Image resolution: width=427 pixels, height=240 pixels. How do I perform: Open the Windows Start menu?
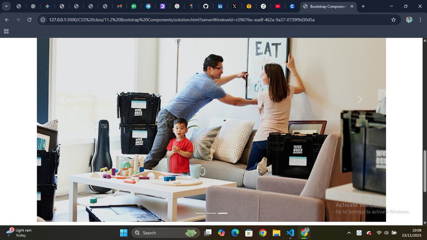[x=124, y=233]
